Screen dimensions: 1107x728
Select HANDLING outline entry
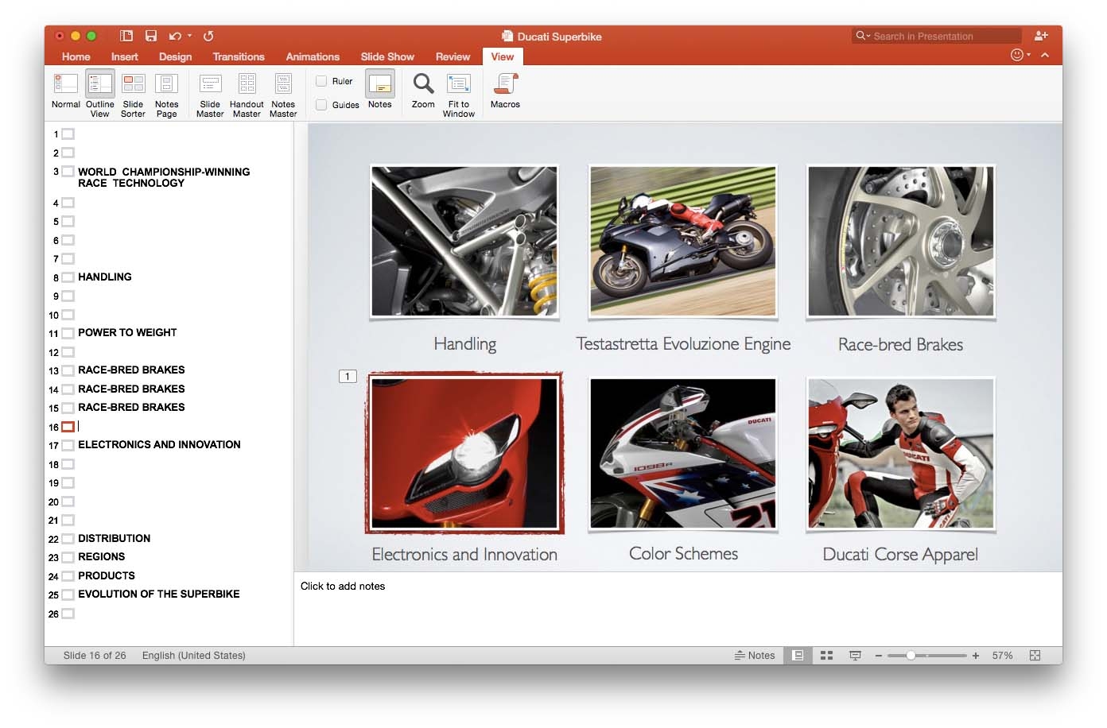pyautogui.click(x=105, y=277)
